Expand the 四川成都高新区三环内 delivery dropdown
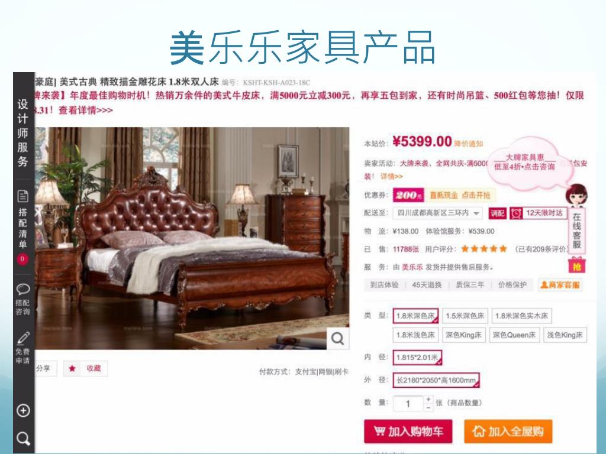This screenshot has height=454, width=606. (438, 213)
